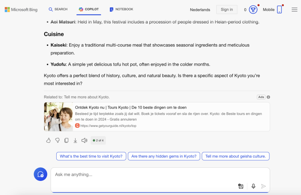
Task: Open the Kyoto tour ad thumbnail
Action: click(x=59, y=117)
